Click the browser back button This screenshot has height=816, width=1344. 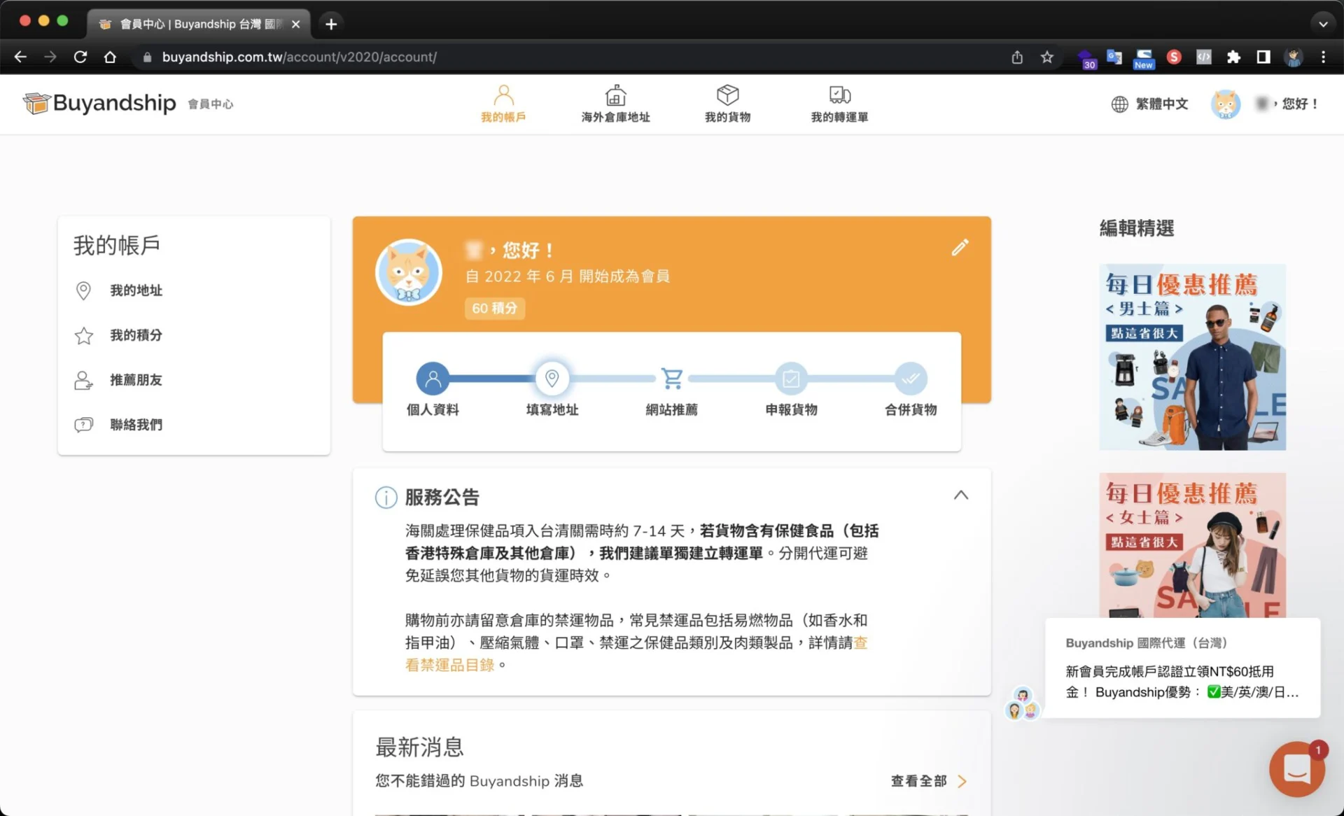(x=20, y=57)
